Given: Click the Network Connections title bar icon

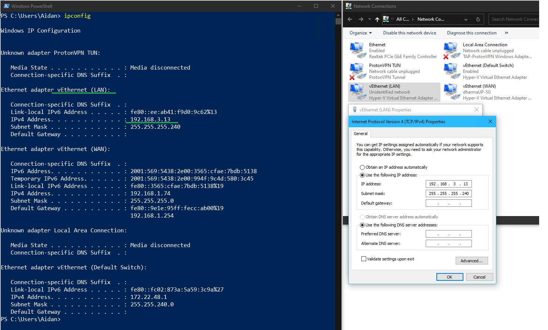Looking at the screenshot, I should [348, 6].
